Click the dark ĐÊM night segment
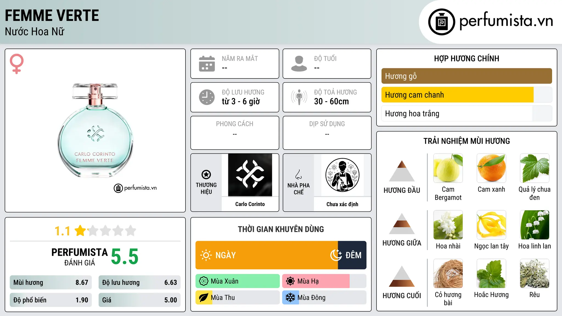Screen dimensions: 562x316 pyautogui.click(x=352, y=255)
